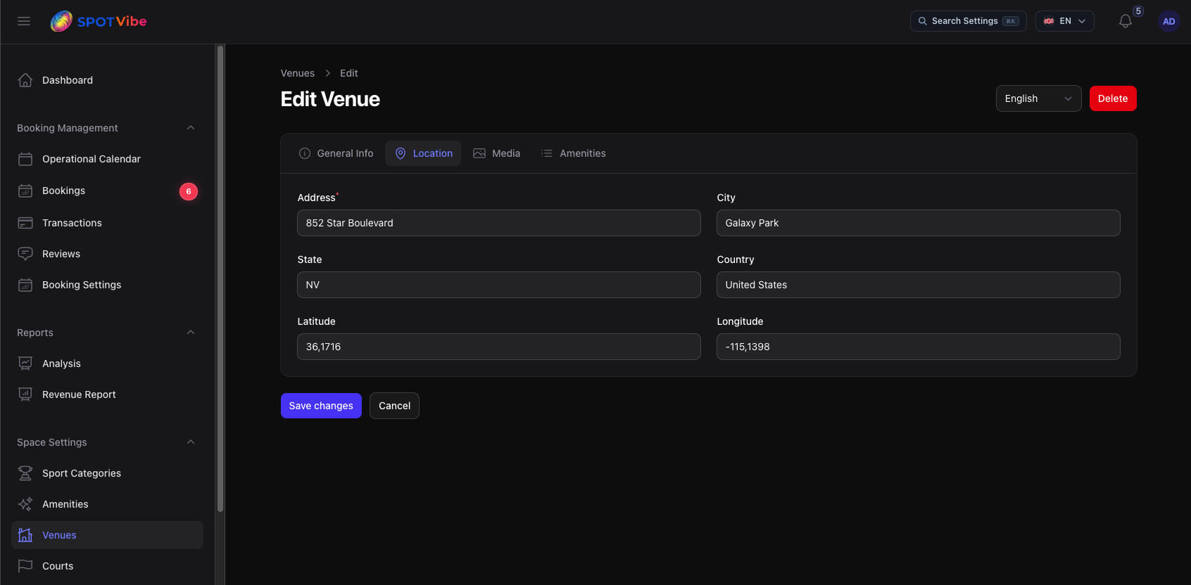
Task: Open Transactions in the sidebar
Action: click(x=107, y=223)
